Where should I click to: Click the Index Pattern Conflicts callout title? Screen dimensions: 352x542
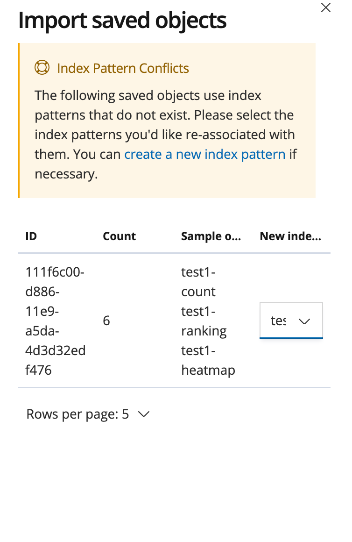click(123, 68)
